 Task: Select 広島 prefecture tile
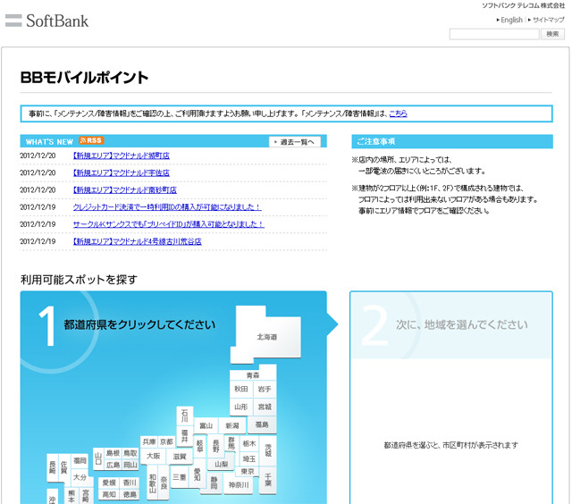[x=113, y=465]
